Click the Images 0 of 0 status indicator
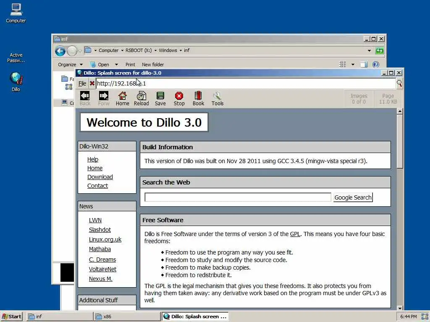Image resolution: width=430 pixels, height=322 pixels. coord(359,99)
